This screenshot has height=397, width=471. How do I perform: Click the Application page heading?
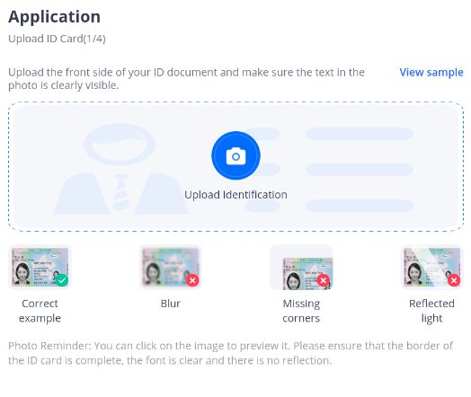click(x=54, y=16)
